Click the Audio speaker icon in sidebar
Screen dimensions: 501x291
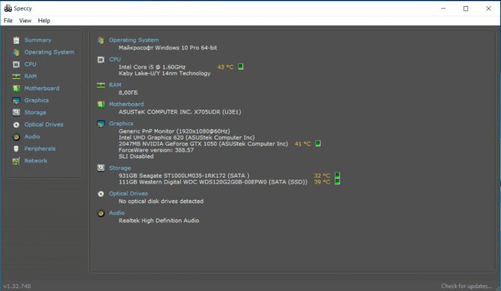coord(16,137)
